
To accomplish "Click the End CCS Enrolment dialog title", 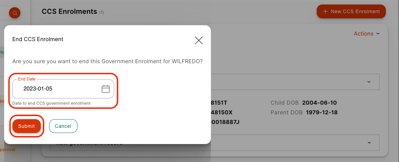I will [x=38, y=39].
